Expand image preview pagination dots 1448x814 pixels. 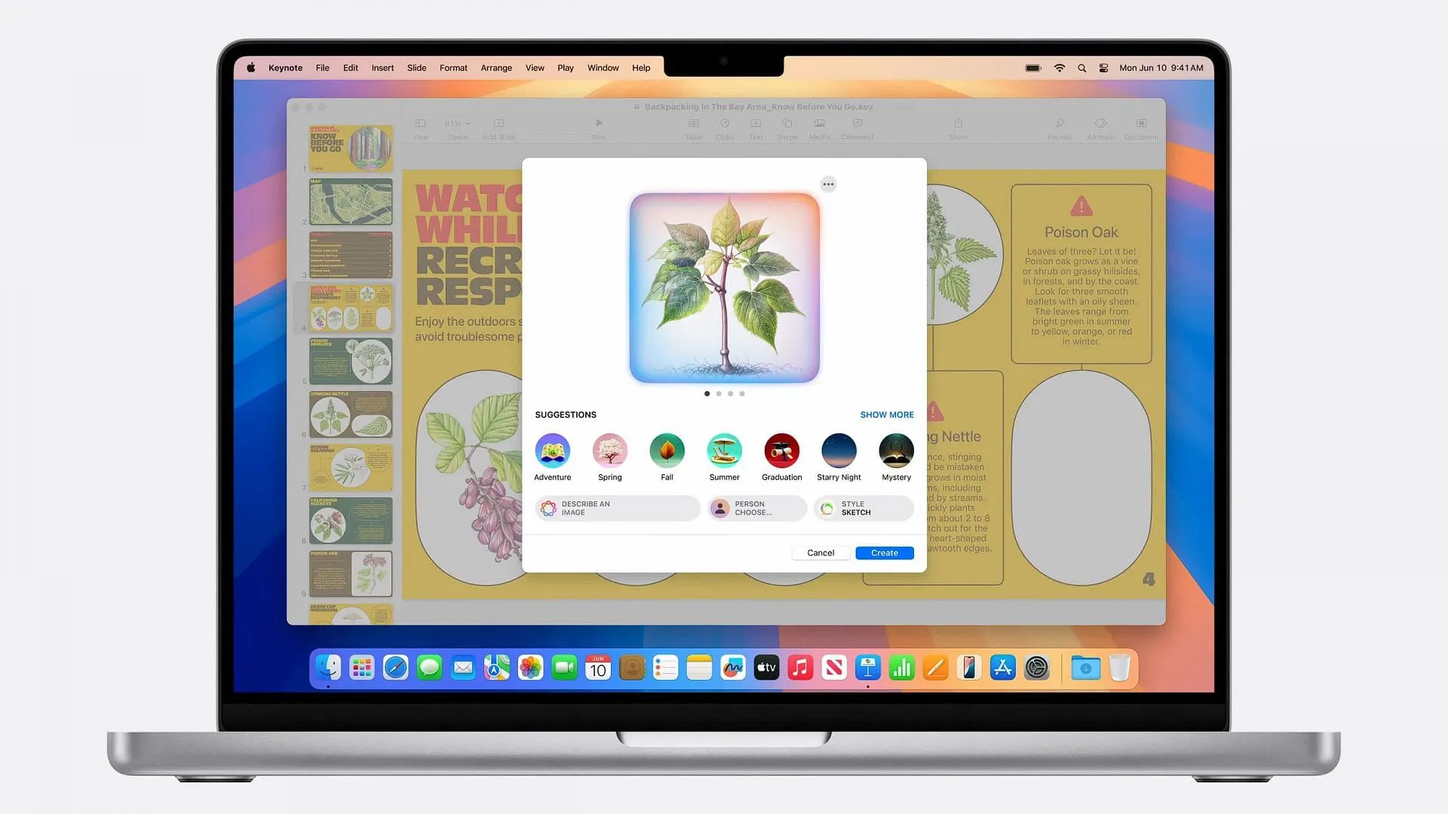(724, 393)
